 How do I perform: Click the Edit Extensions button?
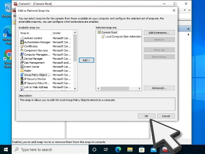coord(159,33)
